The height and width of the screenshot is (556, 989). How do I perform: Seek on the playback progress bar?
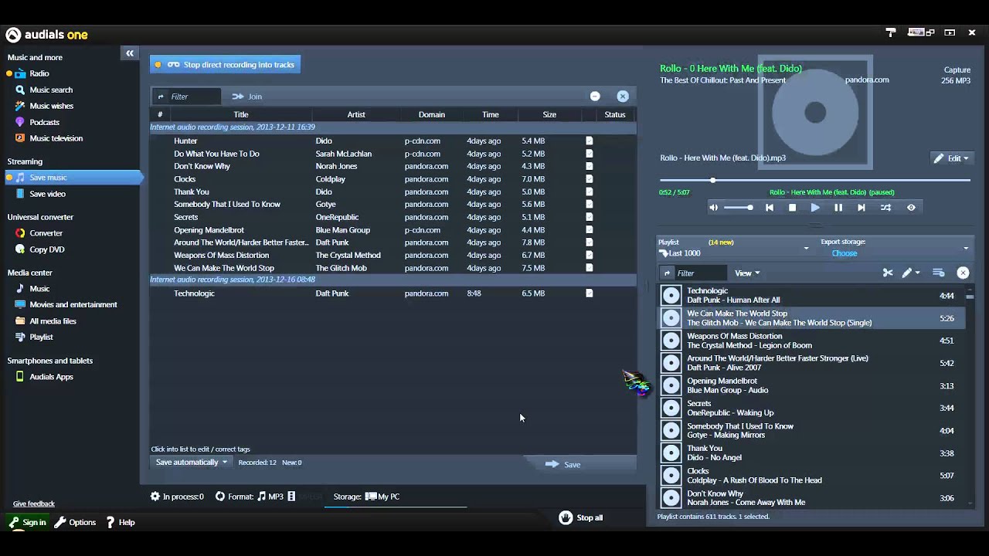(814, 180)
